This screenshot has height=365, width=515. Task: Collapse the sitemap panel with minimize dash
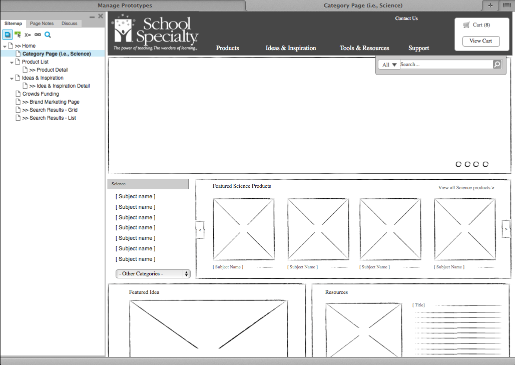click(x=92, y=17)
